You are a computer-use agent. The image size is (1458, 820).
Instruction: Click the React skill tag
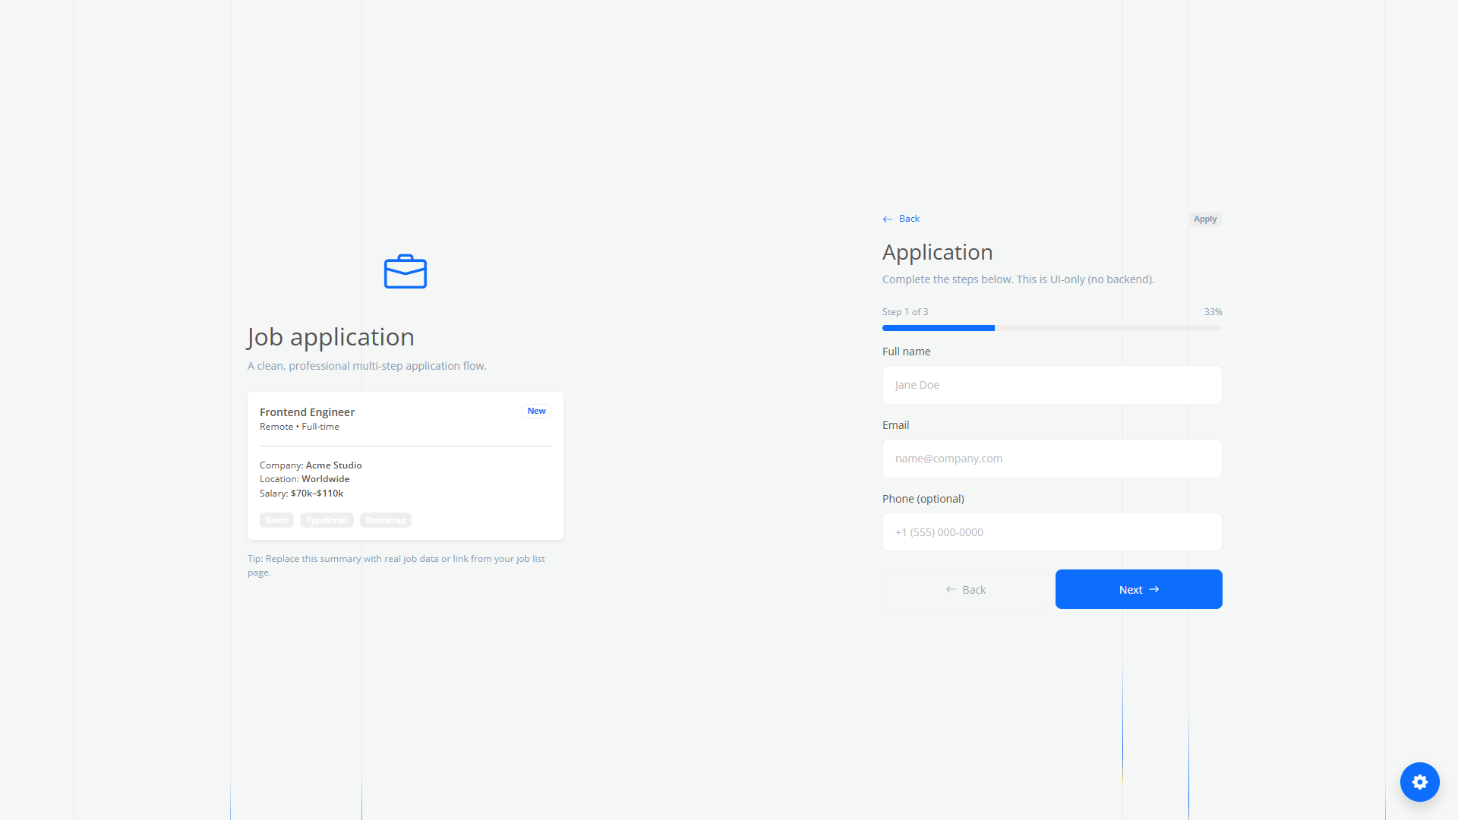[x=276, y=520]
